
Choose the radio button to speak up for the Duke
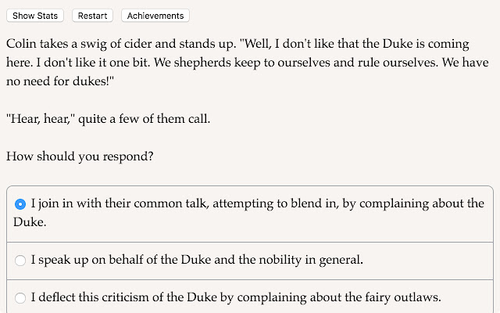20,260
